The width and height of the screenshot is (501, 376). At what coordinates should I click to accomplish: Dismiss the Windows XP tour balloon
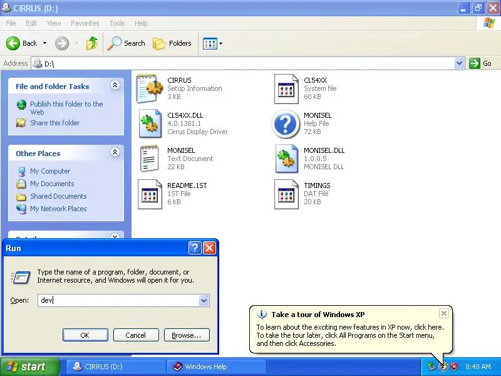point(444,313)
